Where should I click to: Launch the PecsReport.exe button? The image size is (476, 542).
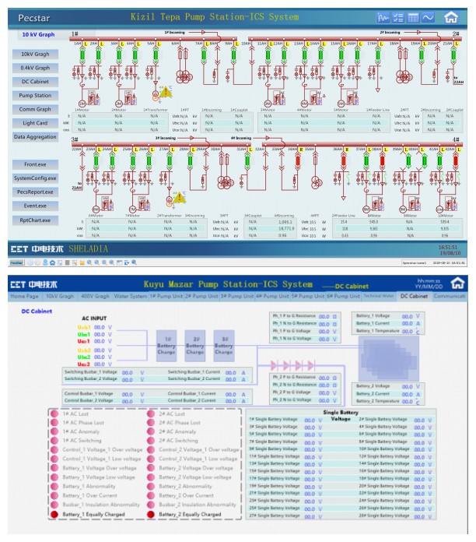point(36,192)
